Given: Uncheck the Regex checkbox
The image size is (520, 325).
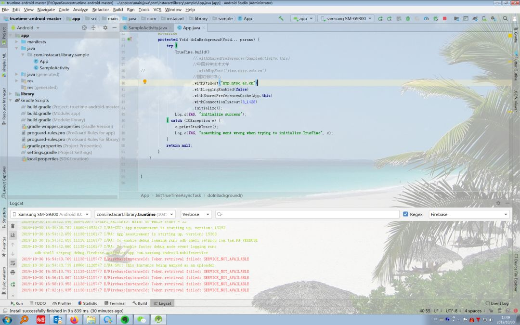Looking at the screenshot, I should 405,214.
